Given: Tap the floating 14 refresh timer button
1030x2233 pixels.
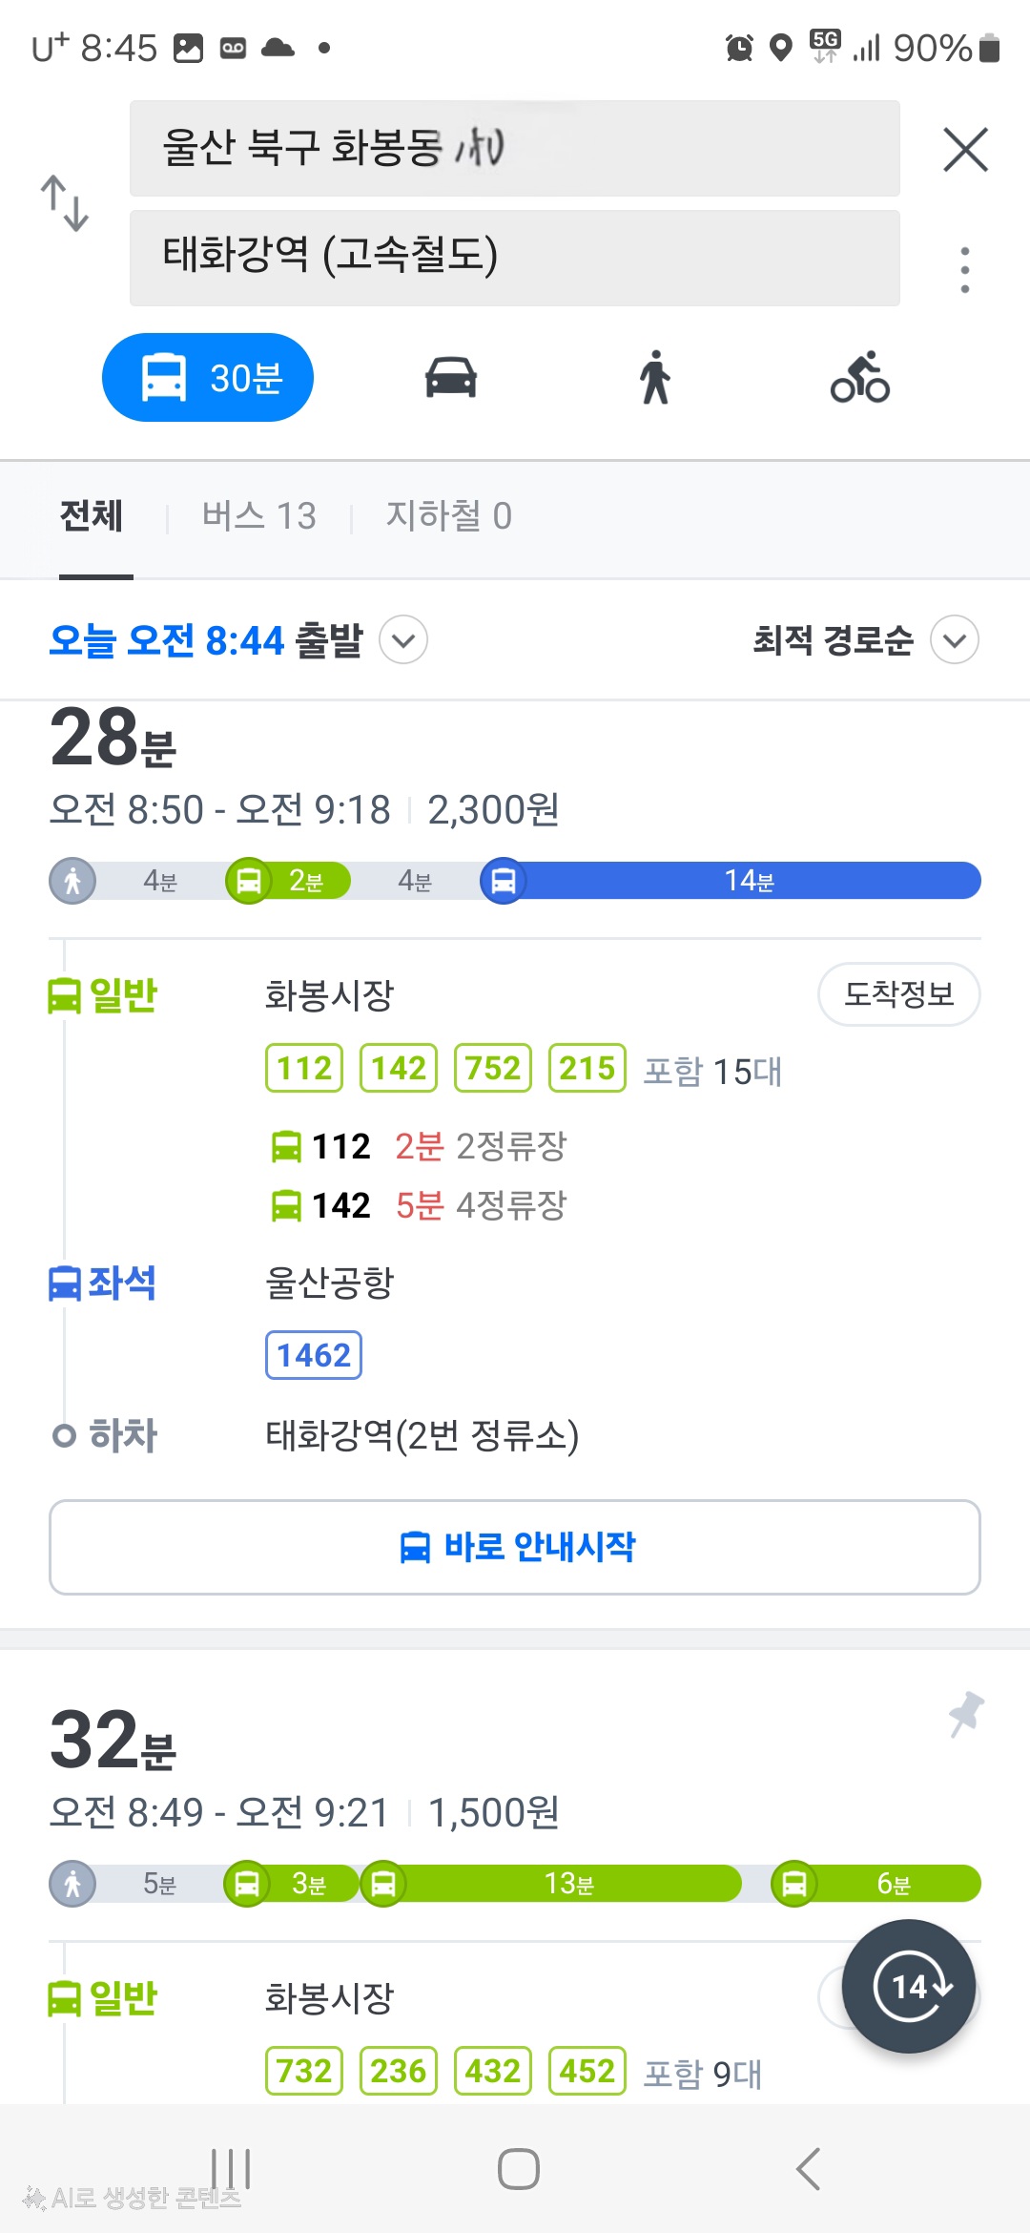Looking at the screenshot, I should click(x=909, y=1986).
